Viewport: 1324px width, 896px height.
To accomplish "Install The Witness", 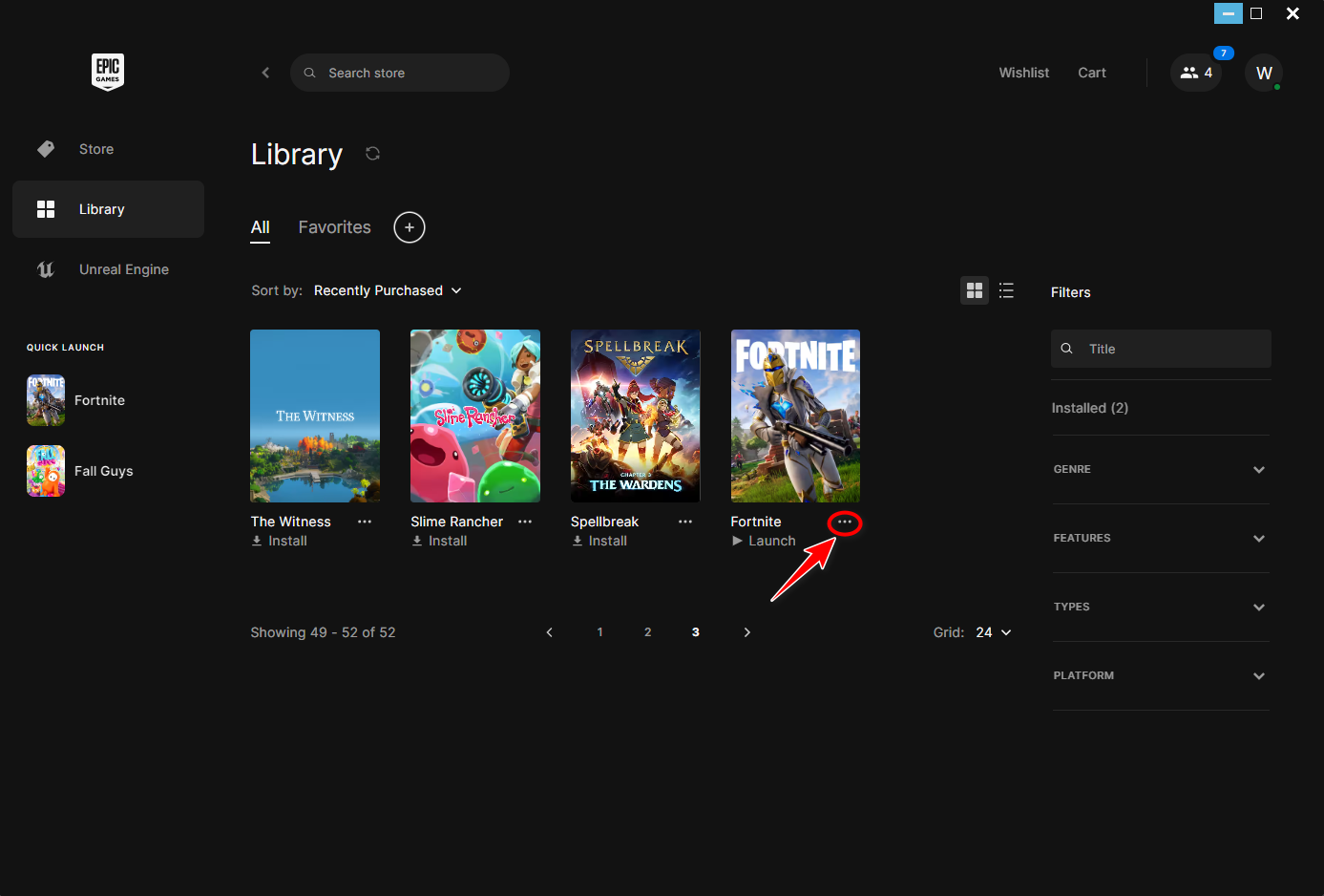I will coord(279,541).
